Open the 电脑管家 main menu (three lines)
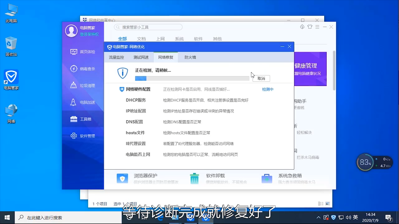The height and width of the screenshot is (224, 399). (317, 27)
